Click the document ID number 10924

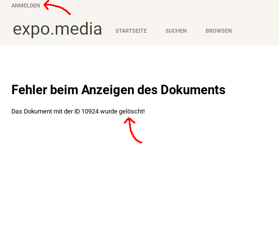pyautogui.click(x=90, y=112)
